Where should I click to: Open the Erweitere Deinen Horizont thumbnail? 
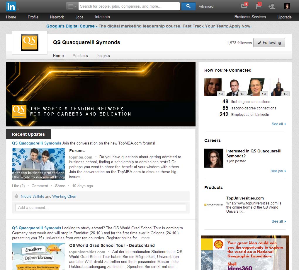point(38,256)
